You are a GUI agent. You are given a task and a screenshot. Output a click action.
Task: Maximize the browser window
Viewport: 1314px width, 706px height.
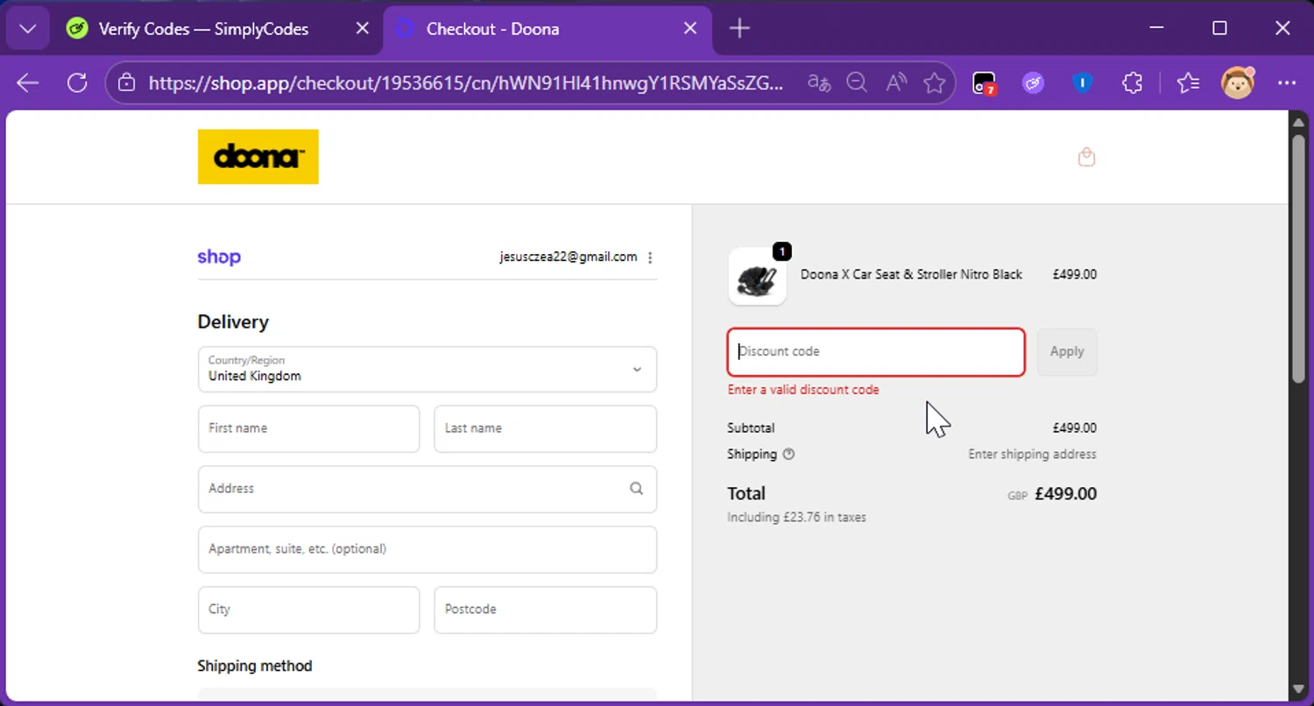click(1219, 29)
